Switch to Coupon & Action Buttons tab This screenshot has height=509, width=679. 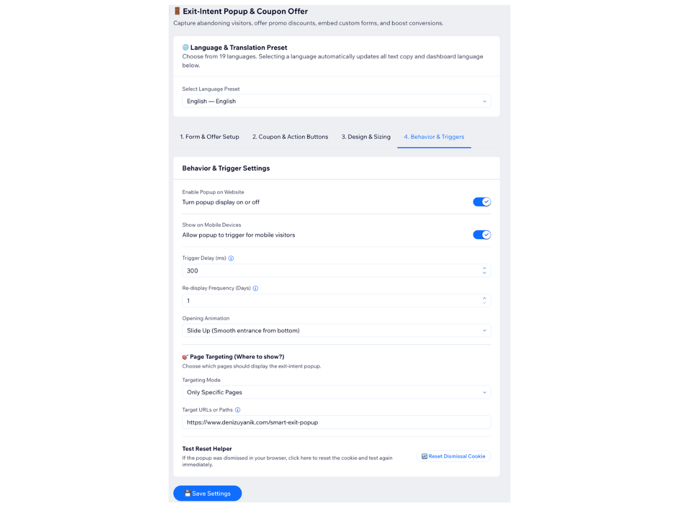(290, 137)
